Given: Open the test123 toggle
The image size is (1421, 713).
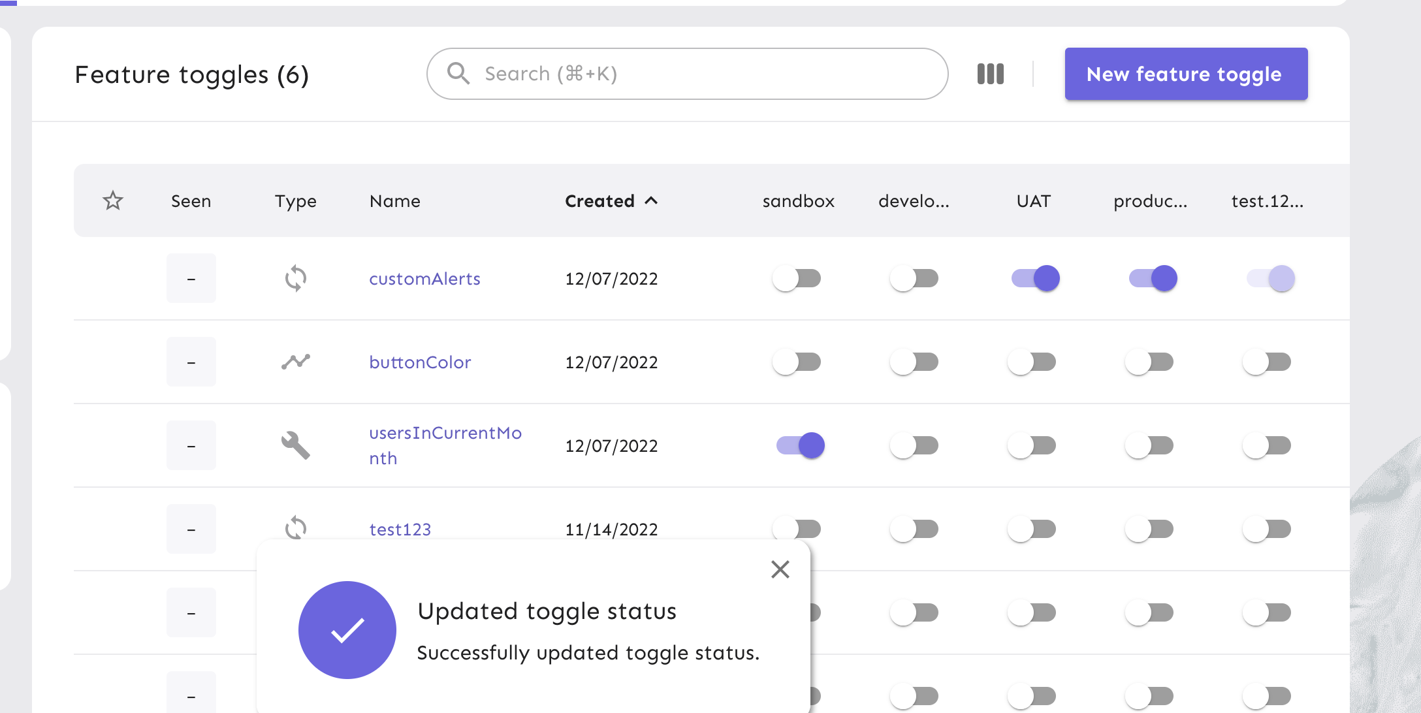Looking at the screenshot, I should (400, 530).
